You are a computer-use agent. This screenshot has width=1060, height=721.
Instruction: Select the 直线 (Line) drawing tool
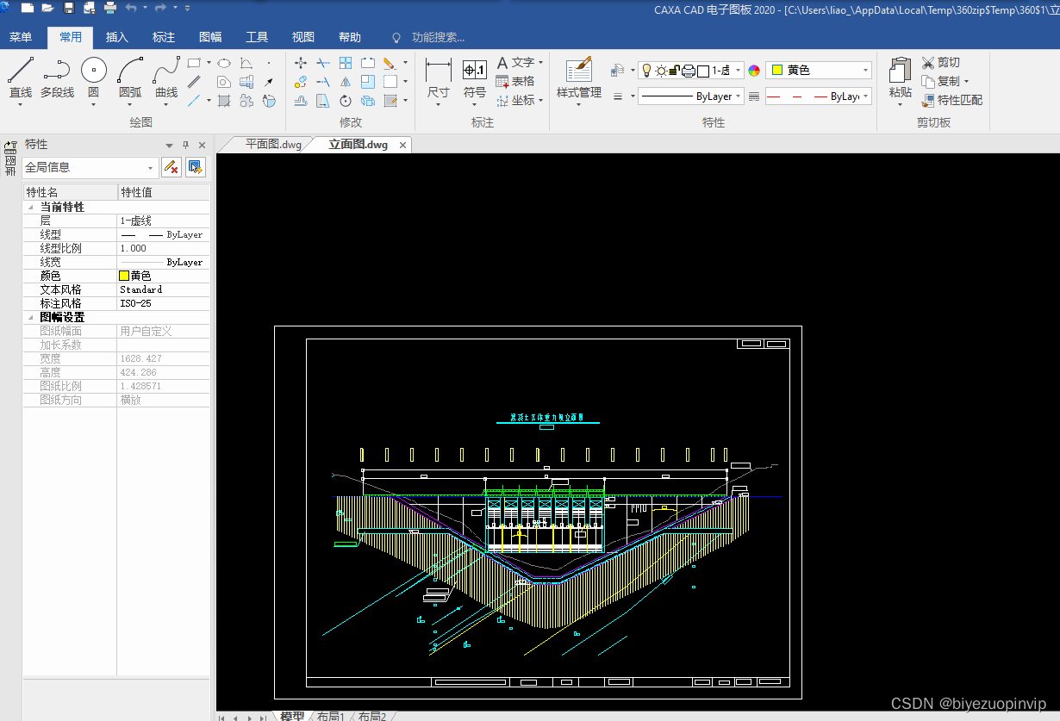coord(21,71)
